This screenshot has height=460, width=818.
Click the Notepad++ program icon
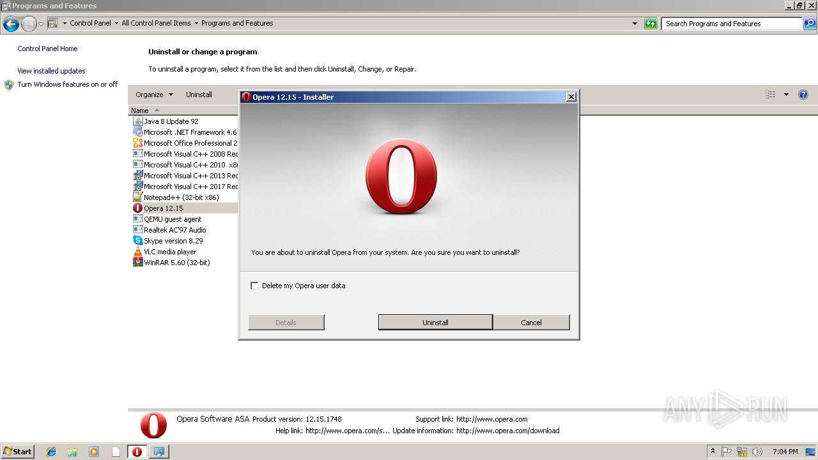(x=137, y=197)
